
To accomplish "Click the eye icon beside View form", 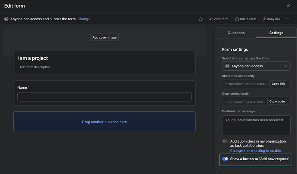I will [x=211, y=19].
